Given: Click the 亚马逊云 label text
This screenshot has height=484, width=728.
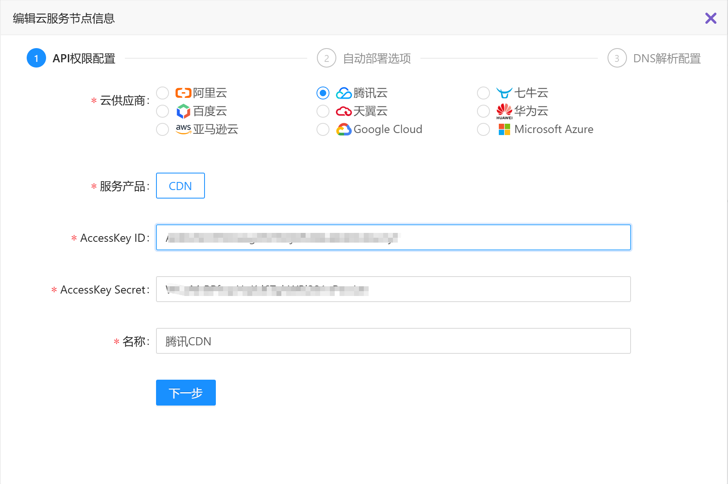Looking at the screenshot, I should pos(215,129).
